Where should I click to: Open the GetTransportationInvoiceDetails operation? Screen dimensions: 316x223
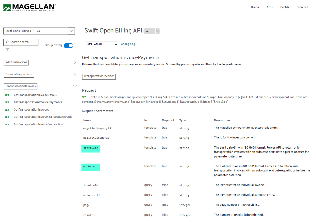[35, 95]
